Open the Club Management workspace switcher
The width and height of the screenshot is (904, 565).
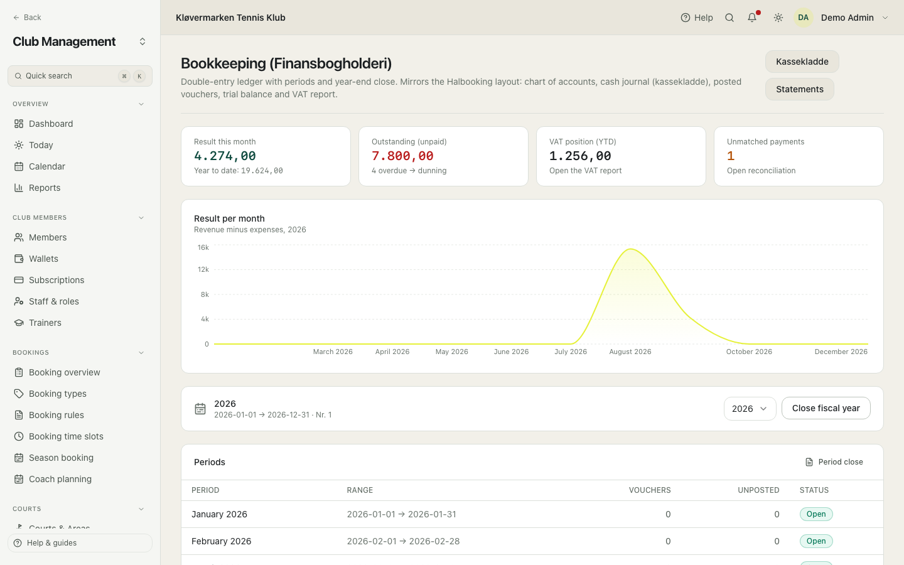[80, 41]
